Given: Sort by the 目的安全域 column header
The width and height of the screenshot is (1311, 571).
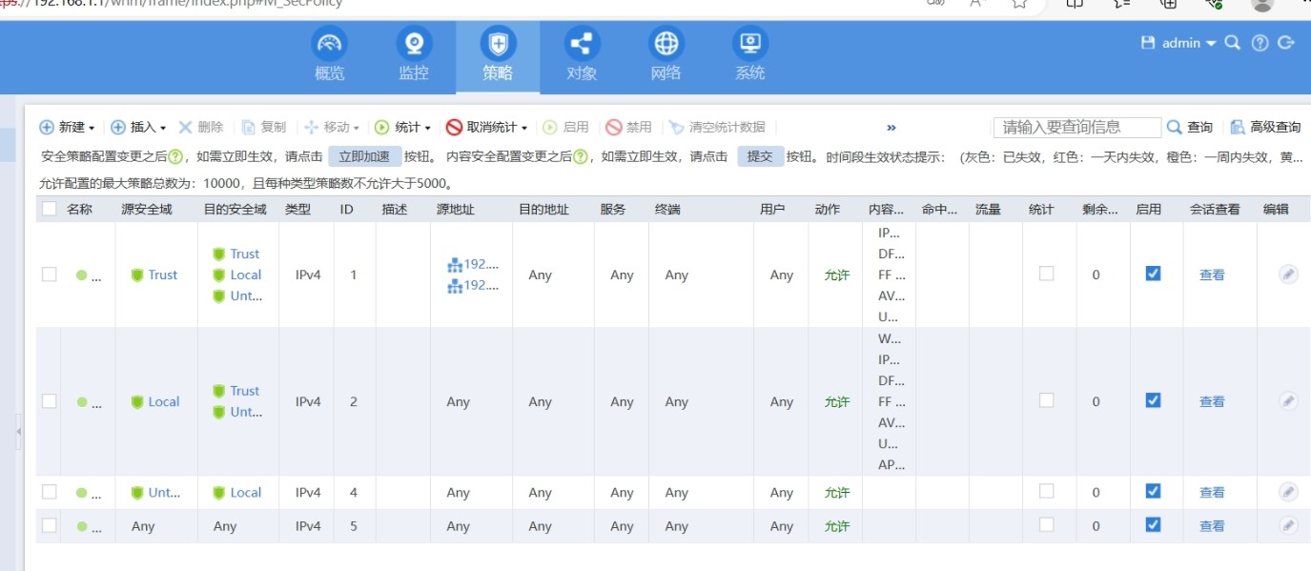Looking at the screenshot, I should point(236,209).
